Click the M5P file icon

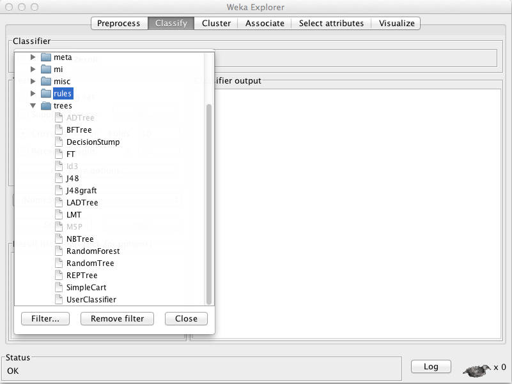[59, 226]
